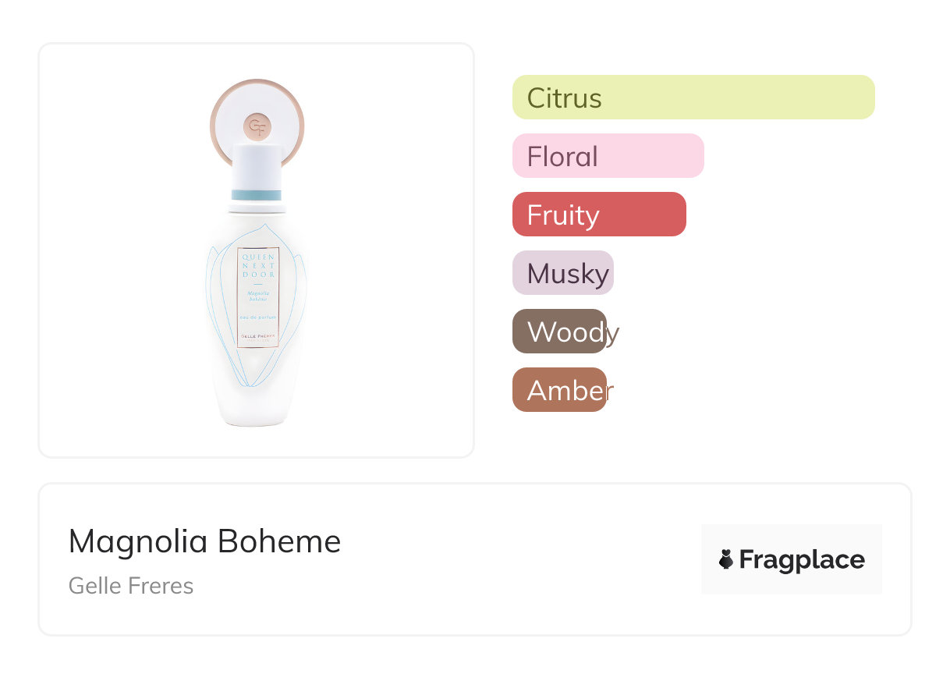Click the GF emblem on bottle cap

click(256, 126)
